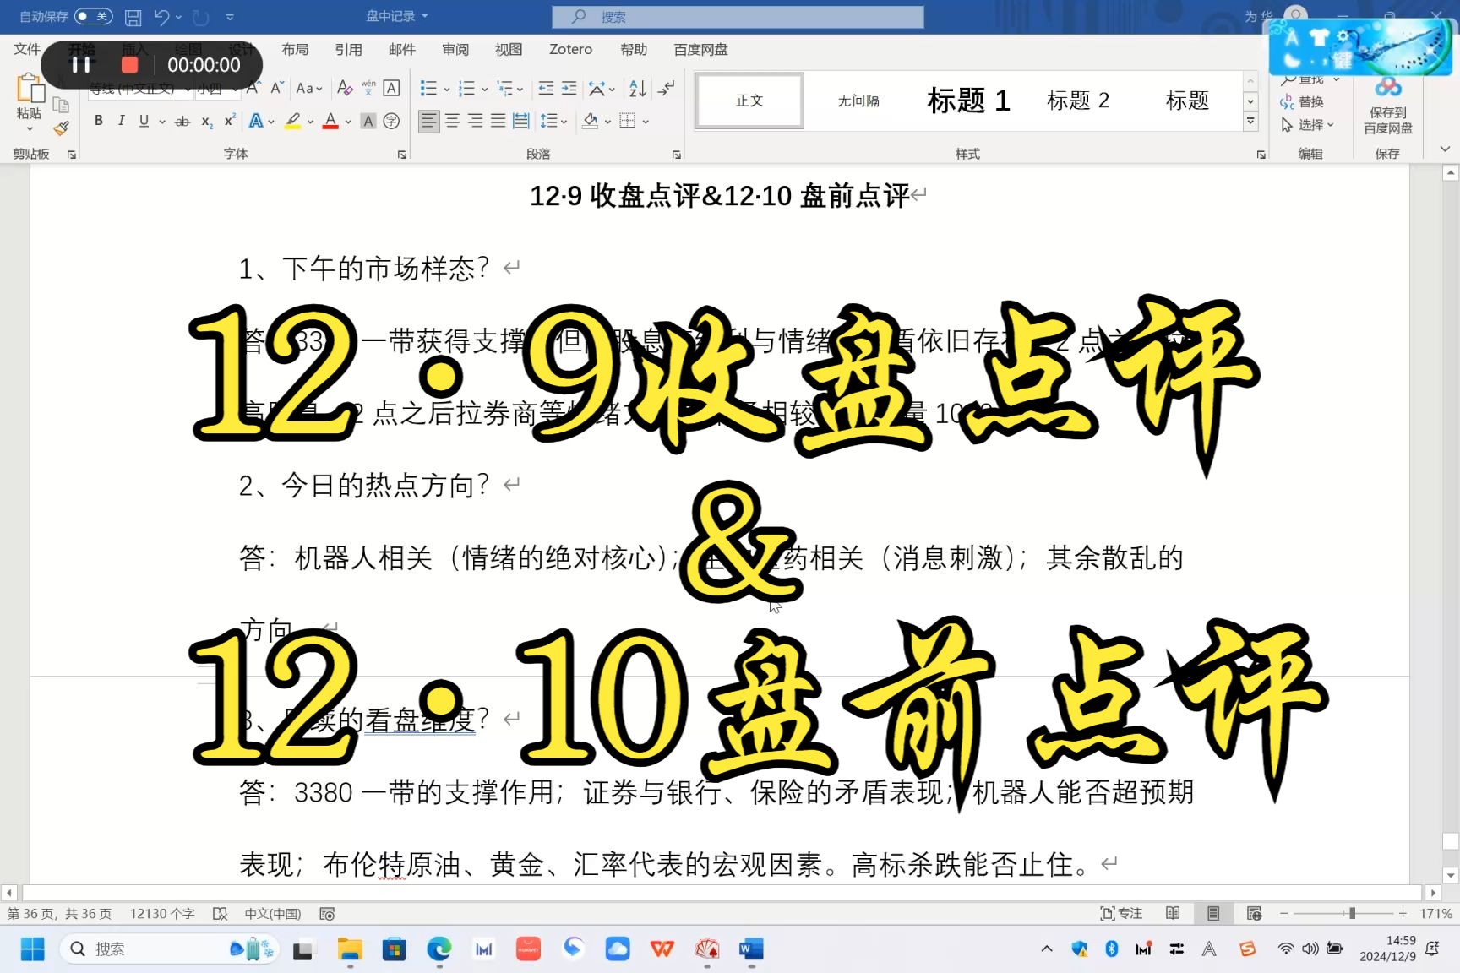
Task: Pause the screen recording
Action: tap(81, 65)
